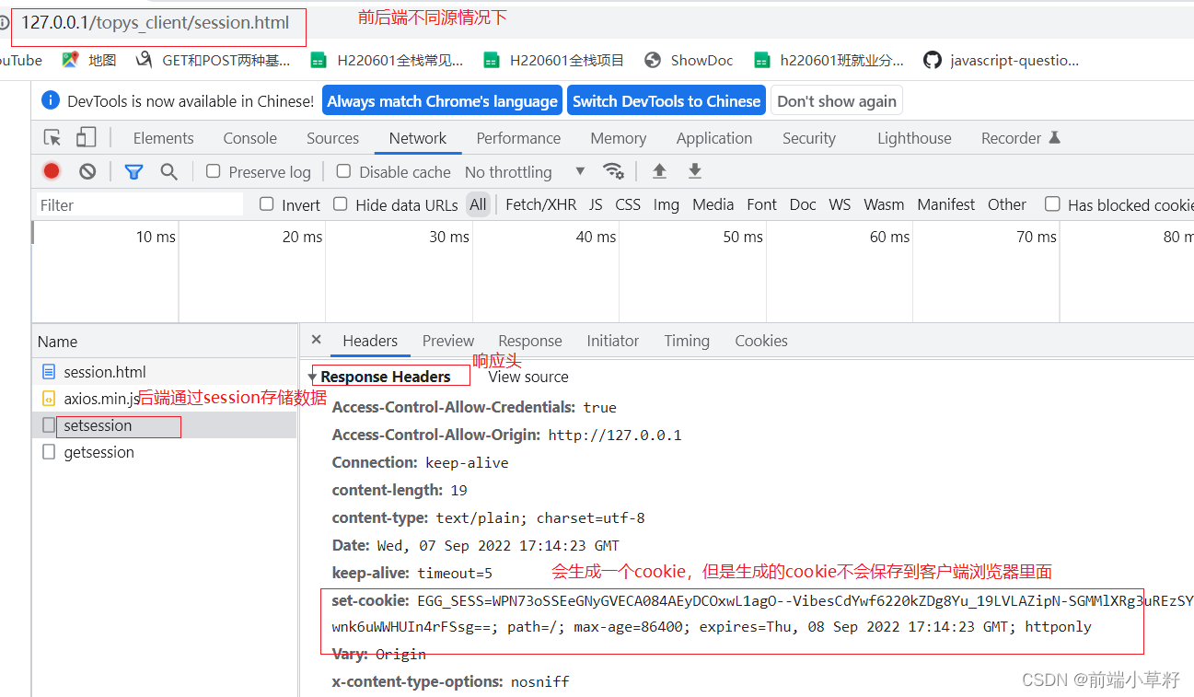Toggle the blue filter funnel icon
The height and width of the screenshot is (697, 1194).
(133, 171)
